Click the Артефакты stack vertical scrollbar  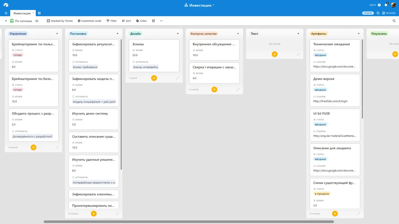pos(362,79)
